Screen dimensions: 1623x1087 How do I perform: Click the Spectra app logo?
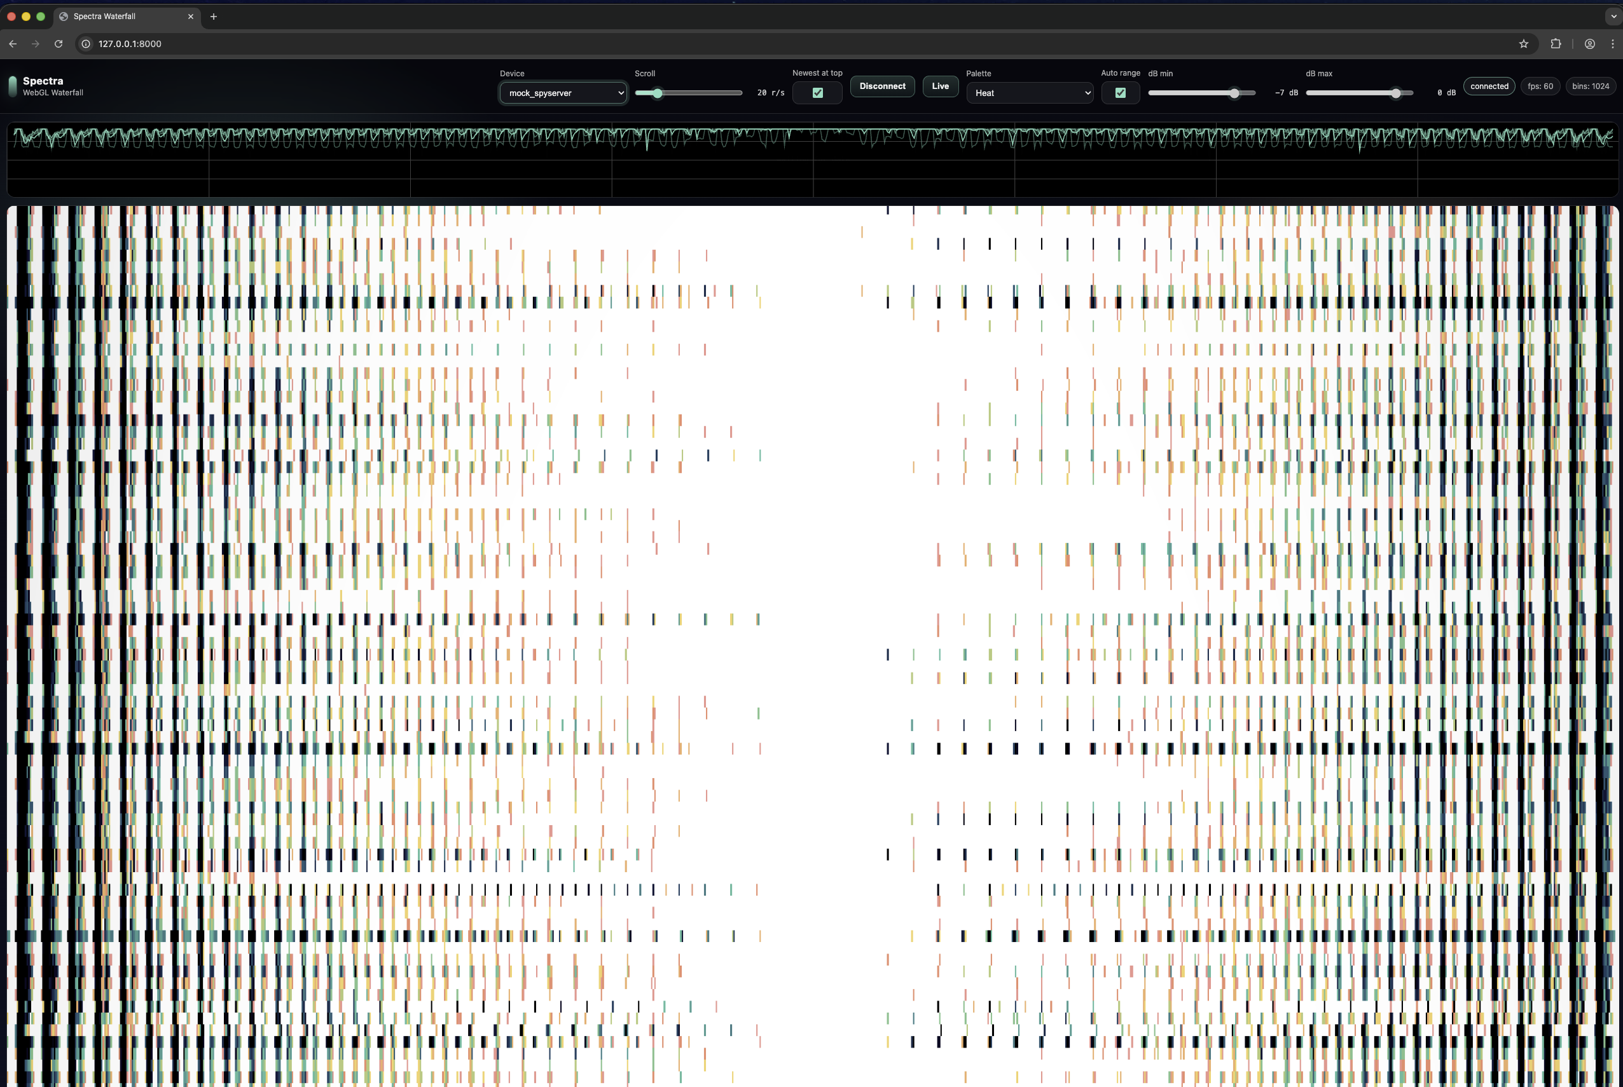coord(13,86)
